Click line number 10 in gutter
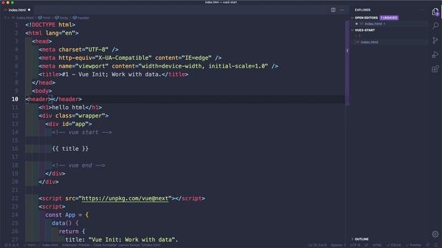 coord(15,99)
